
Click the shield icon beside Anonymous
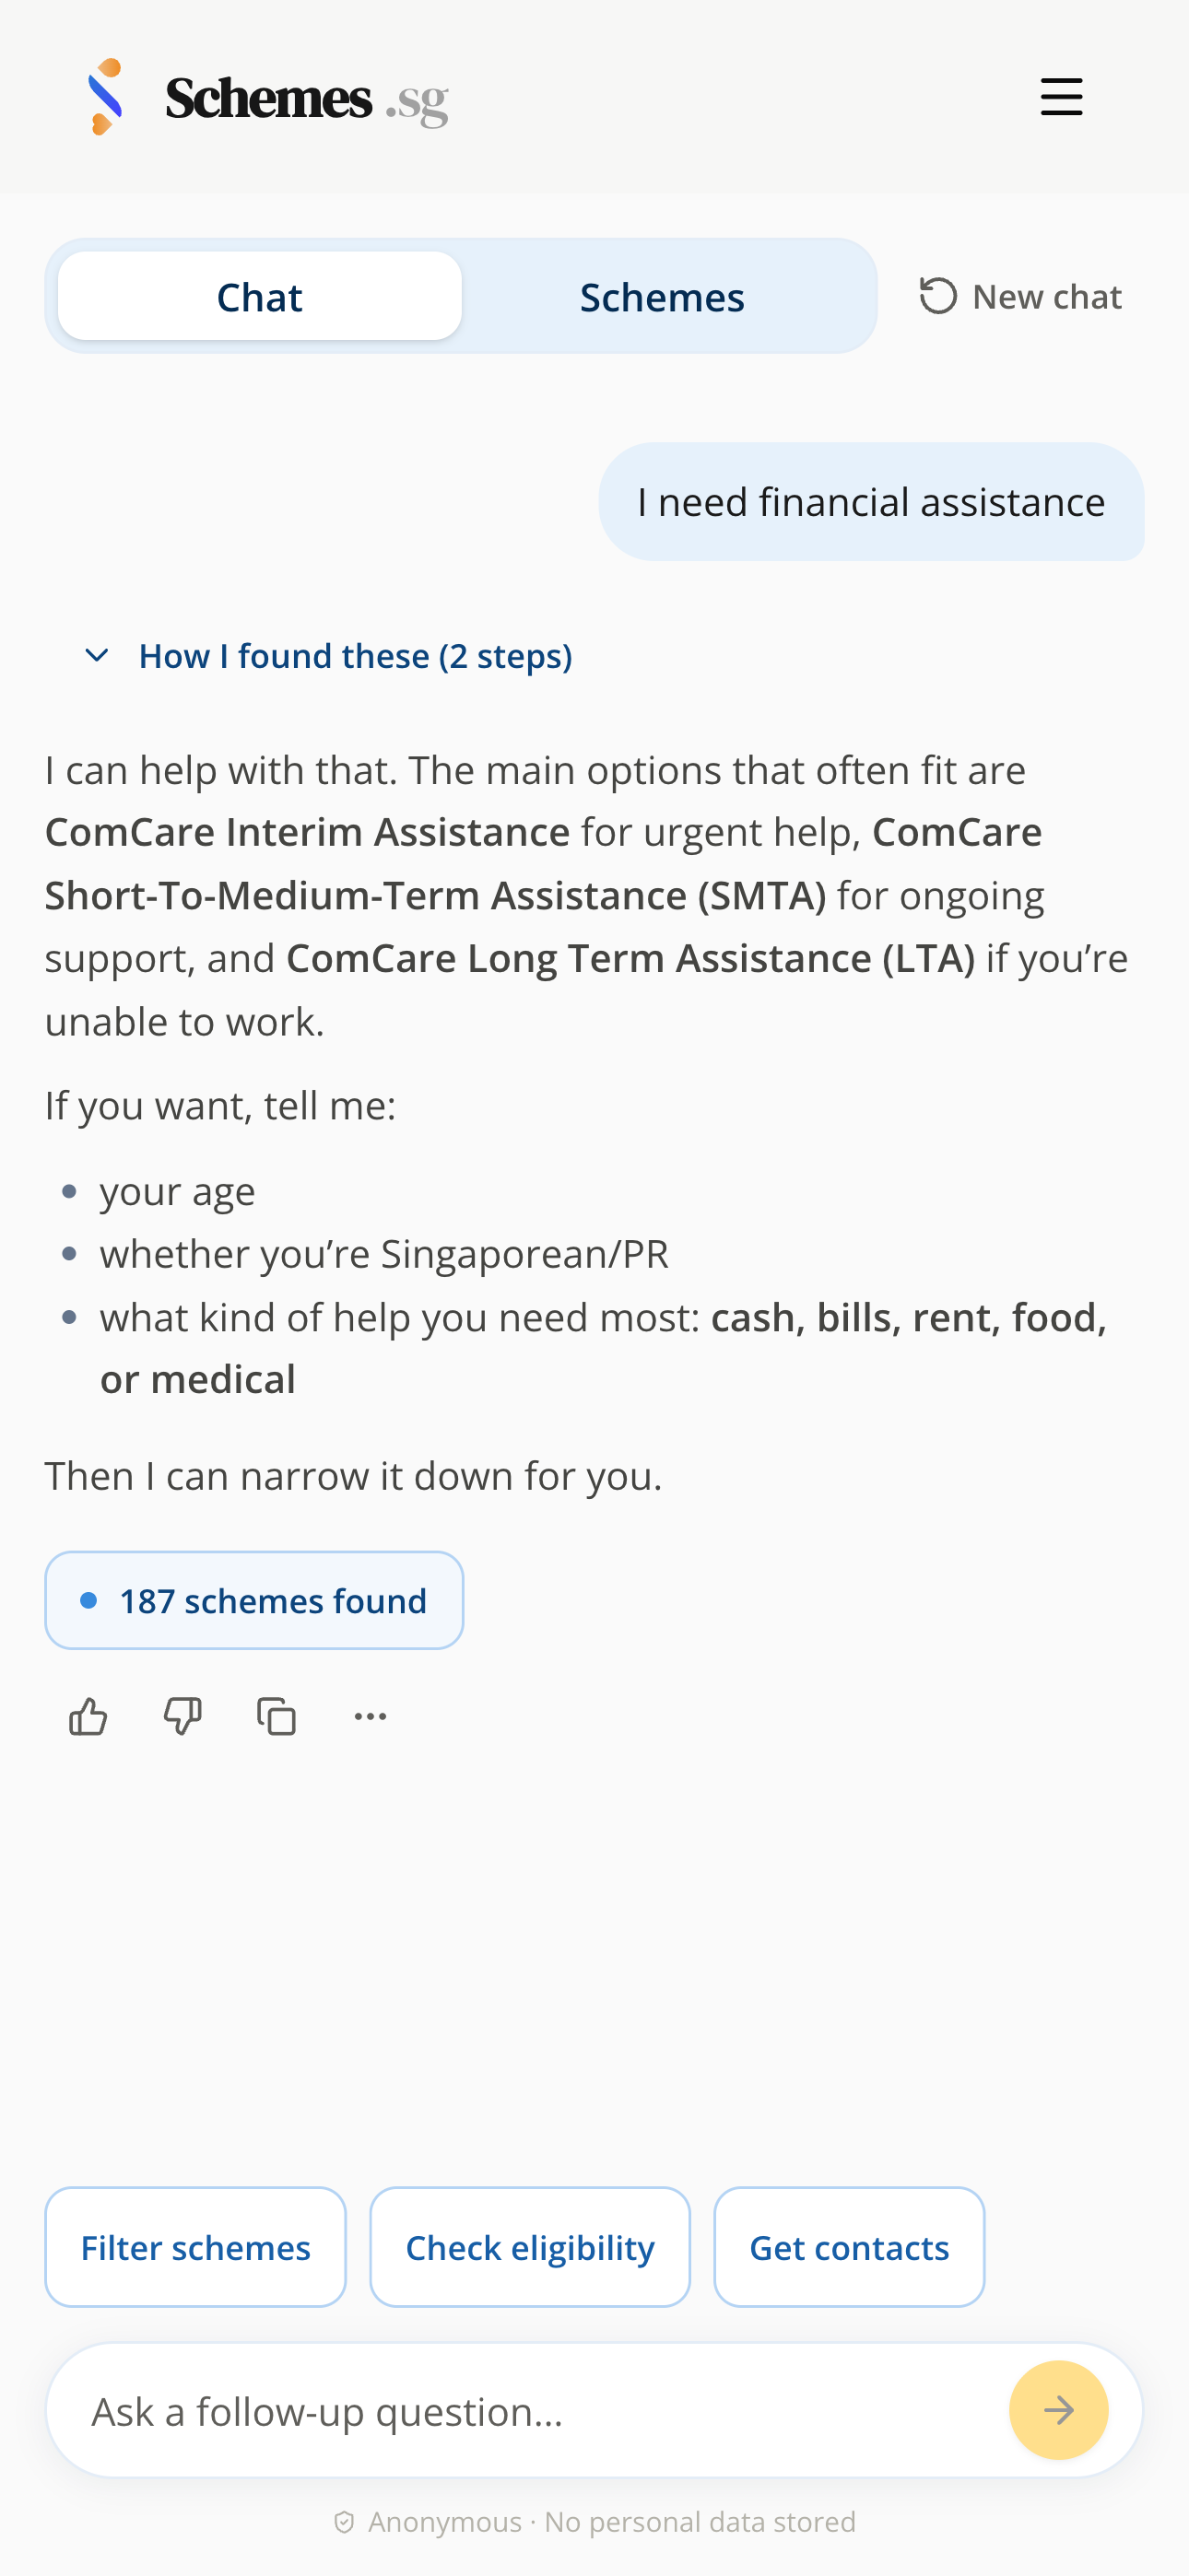coord(345,2522)
